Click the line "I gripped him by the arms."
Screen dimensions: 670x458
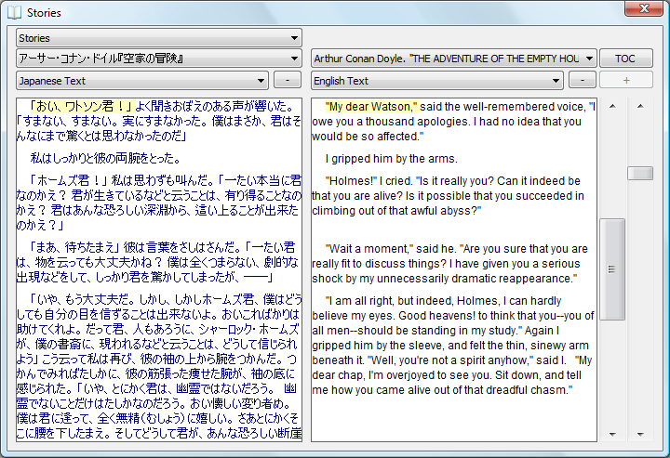[392, 159]
